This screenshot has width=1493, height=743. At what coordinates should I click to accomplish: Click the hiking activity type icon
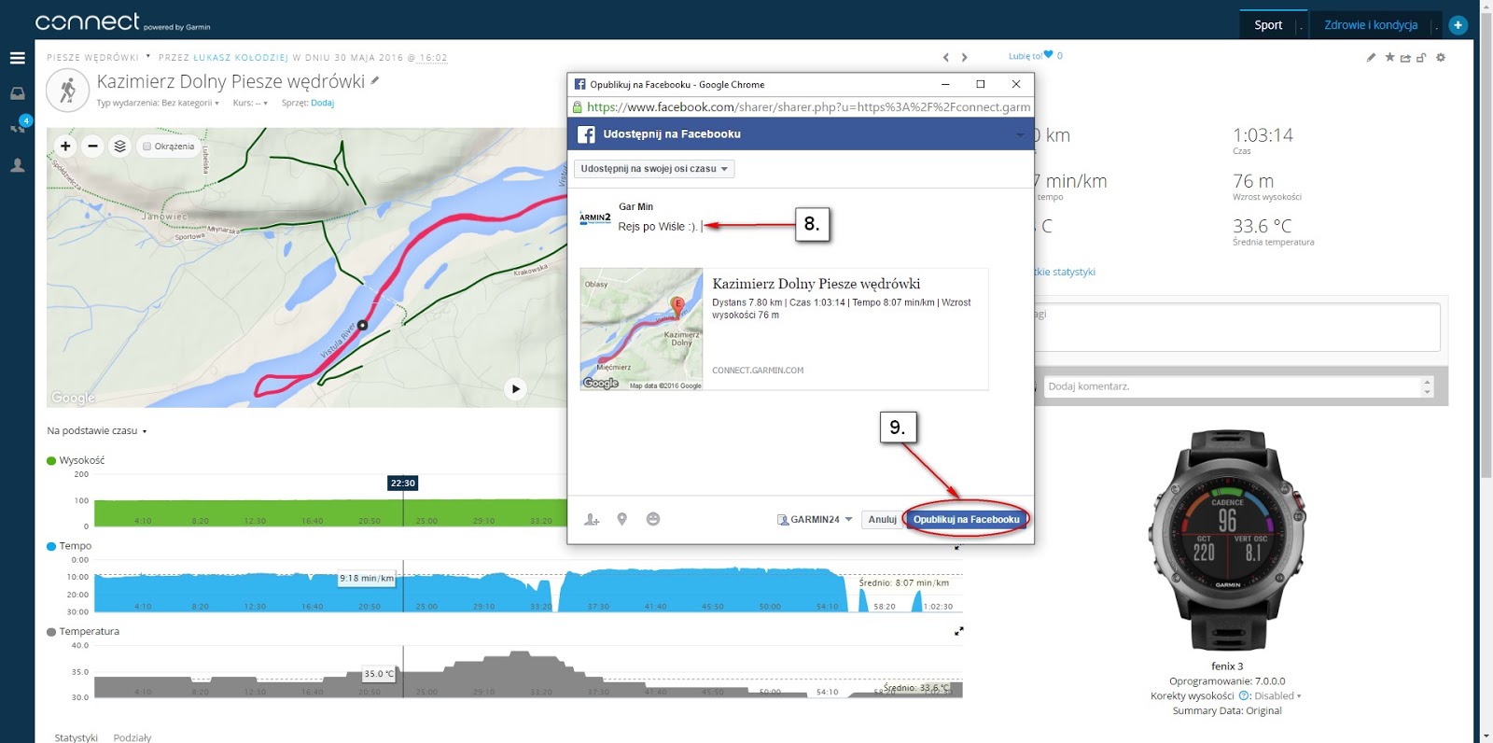(67, 91)
